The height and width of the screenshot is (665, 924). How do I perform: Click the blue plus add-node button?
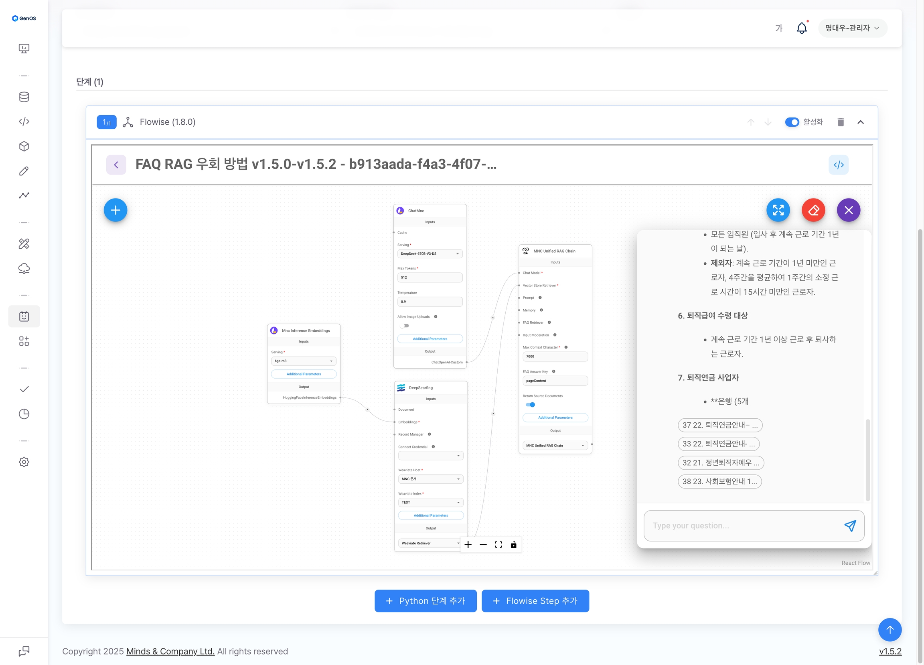point(115,210)
